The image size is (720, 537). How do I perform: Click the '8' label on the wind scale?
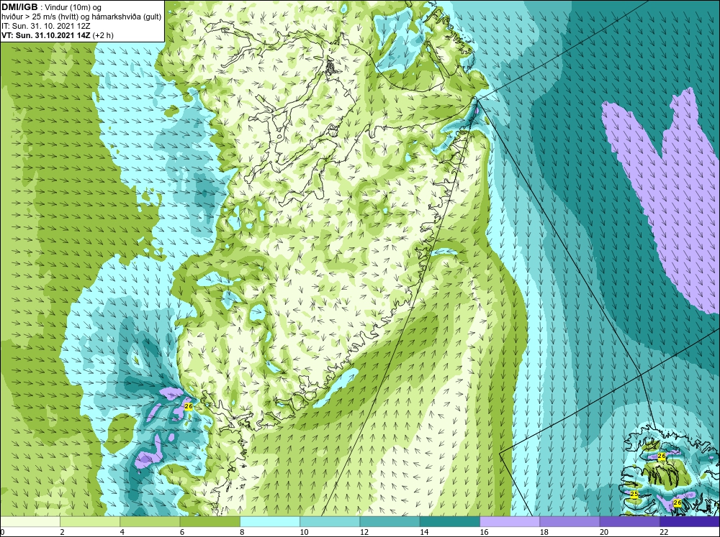[x=242, y=532]
